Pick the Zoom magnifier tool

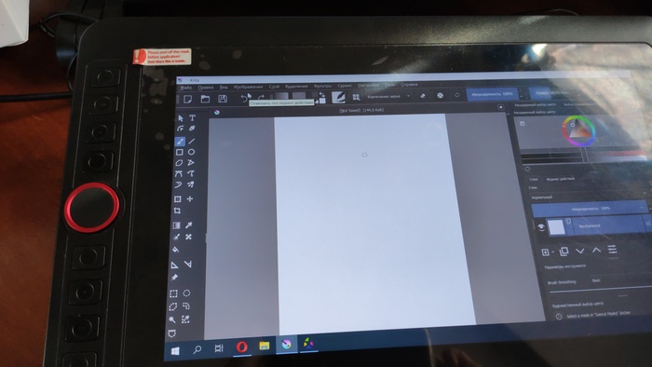tap(172, 319)
